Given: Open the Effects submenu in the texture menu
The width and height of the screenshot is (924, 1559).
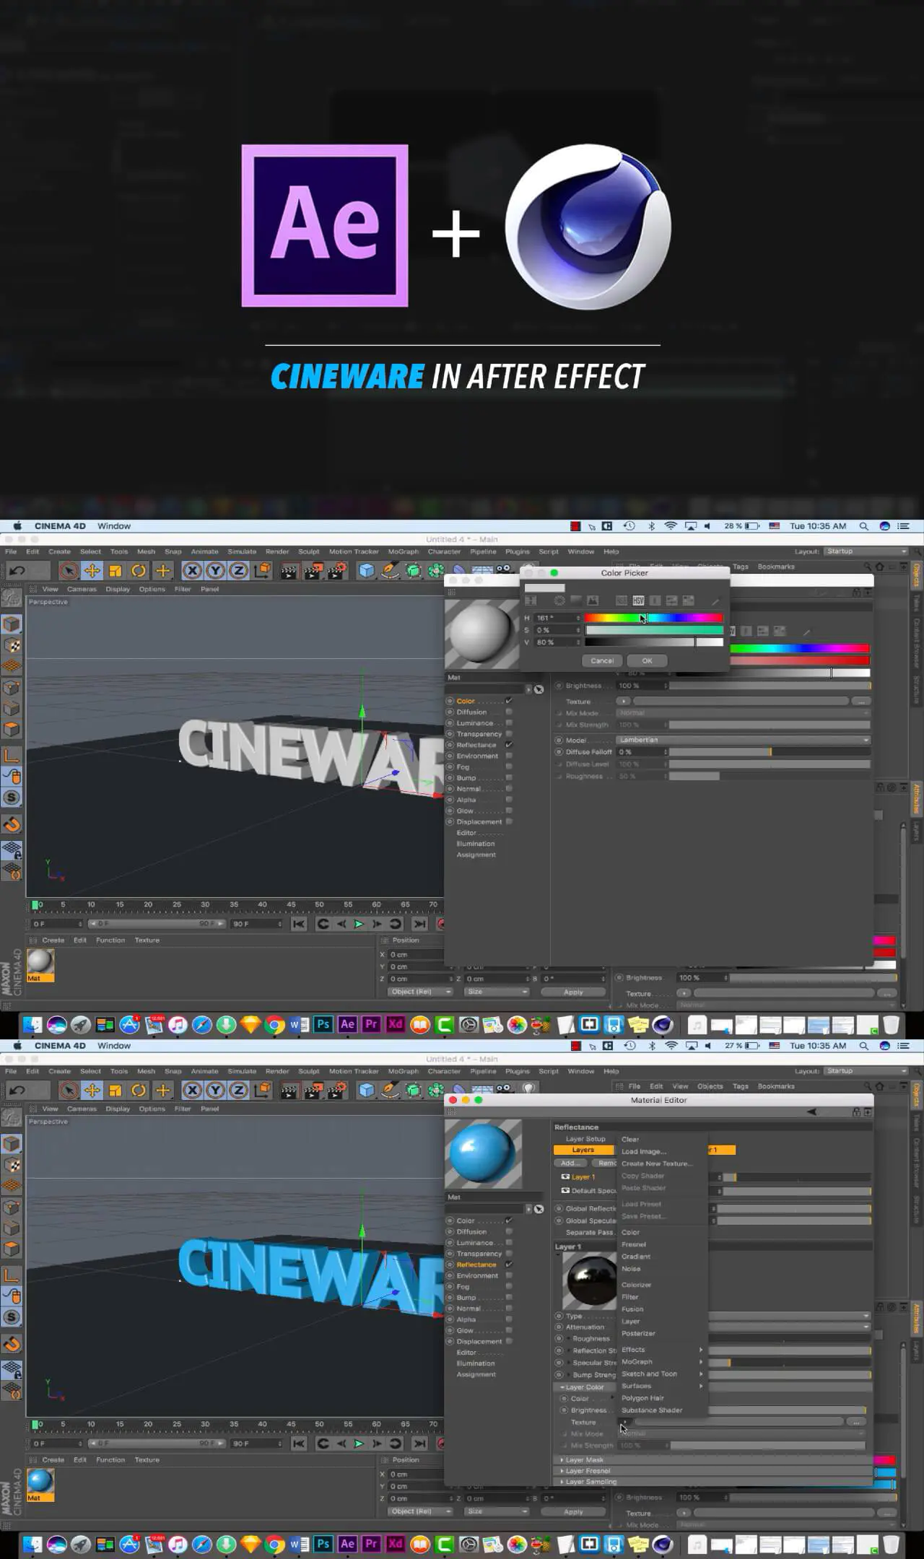Looking at the screenshot, I should [x=661, y=1350].
